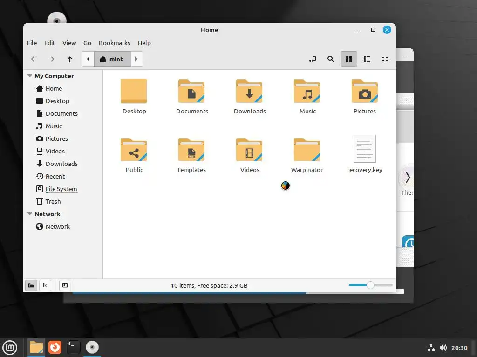Go forward with the right arrow button
The height and width of the screenshot is (357, 477).
pyautogui.click(x=52, y=59)
